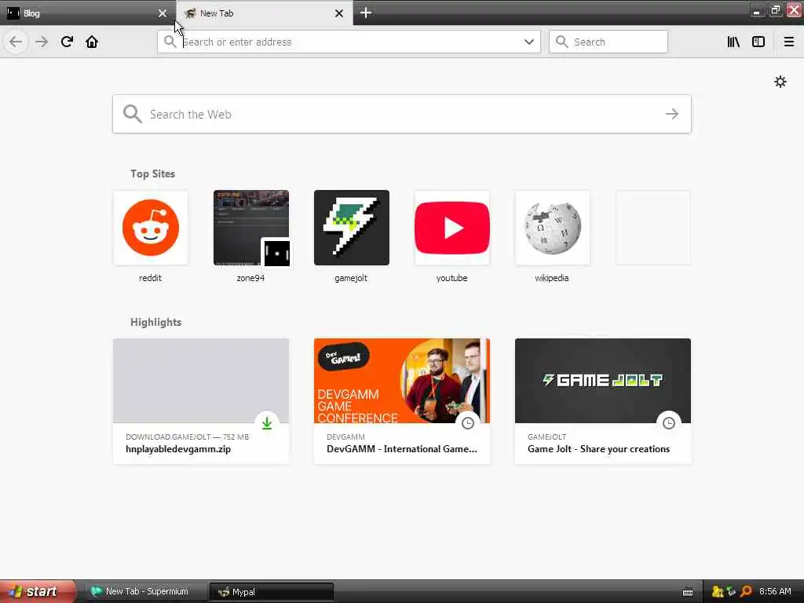Image resolution: width=804 pixels, height=603 pixels.
Task: Click the Top Sites section heading
Action: click(x=152, y=174)
